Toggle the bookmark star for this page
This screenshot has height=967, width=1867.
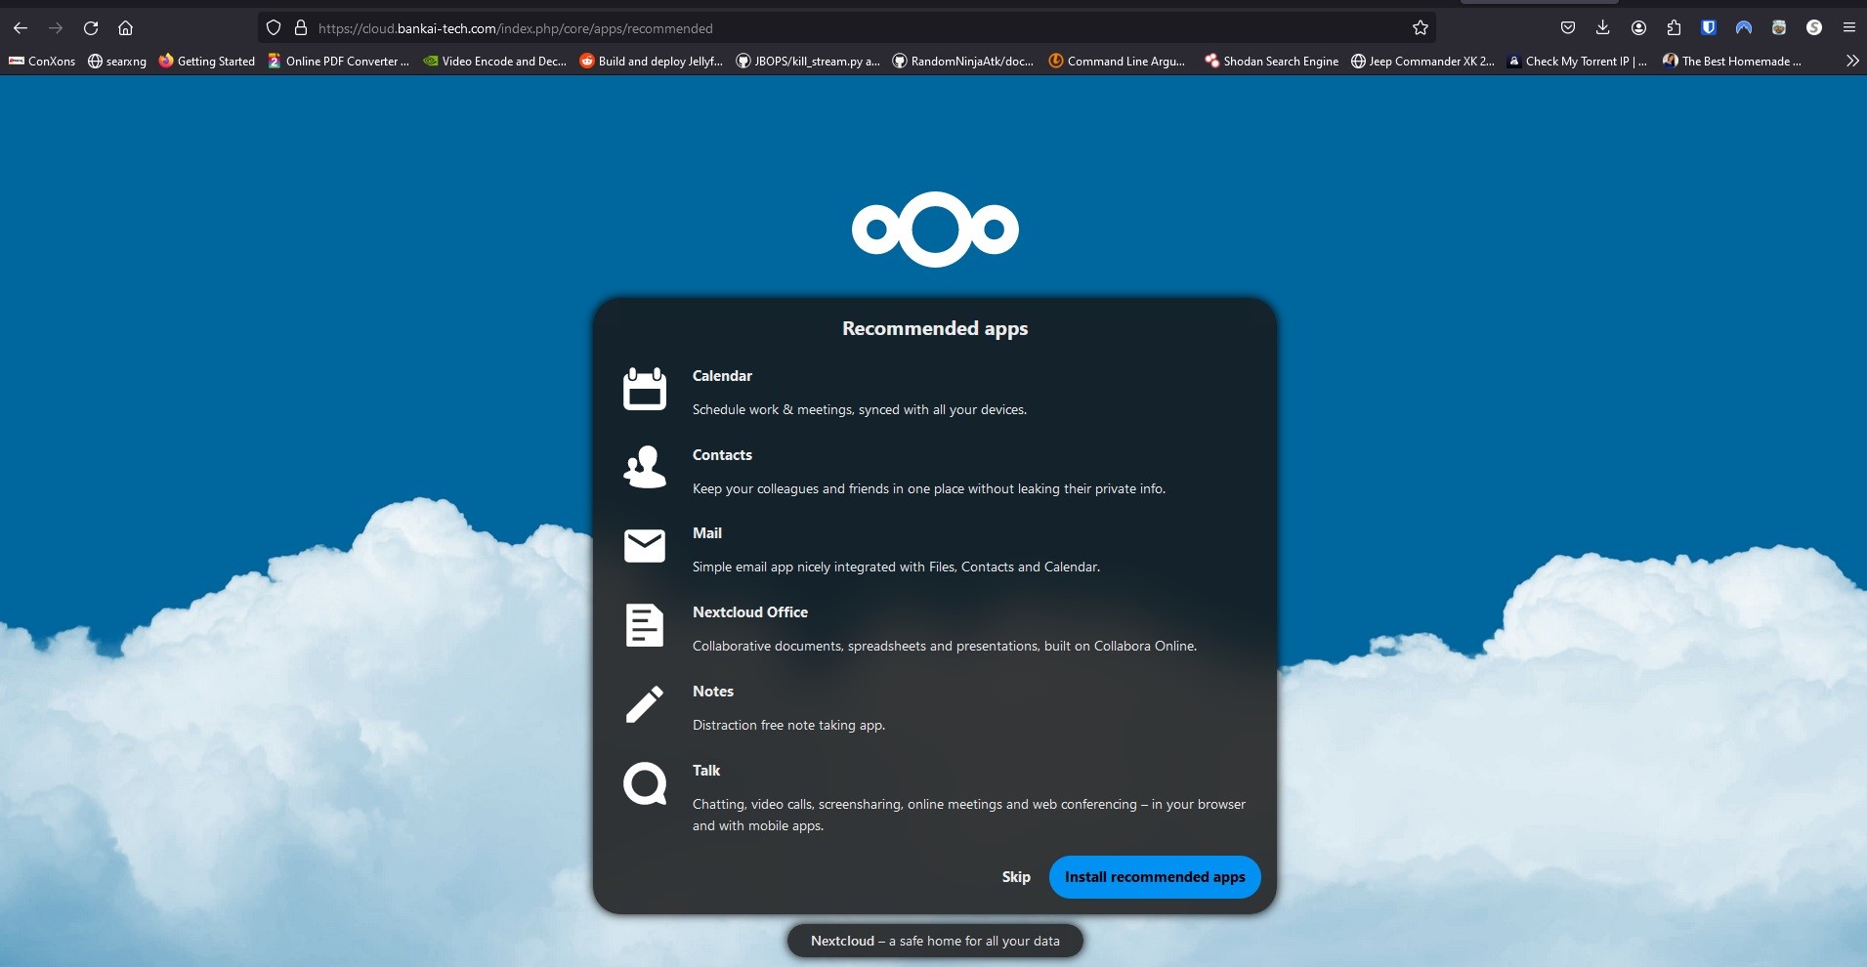pyautogui.click(x=1422, y=27)
